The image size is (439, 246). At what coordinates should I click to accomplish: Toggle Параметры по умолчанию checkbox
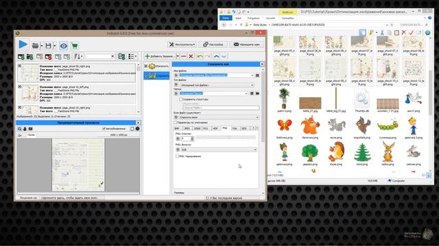(x=176, y=122)
